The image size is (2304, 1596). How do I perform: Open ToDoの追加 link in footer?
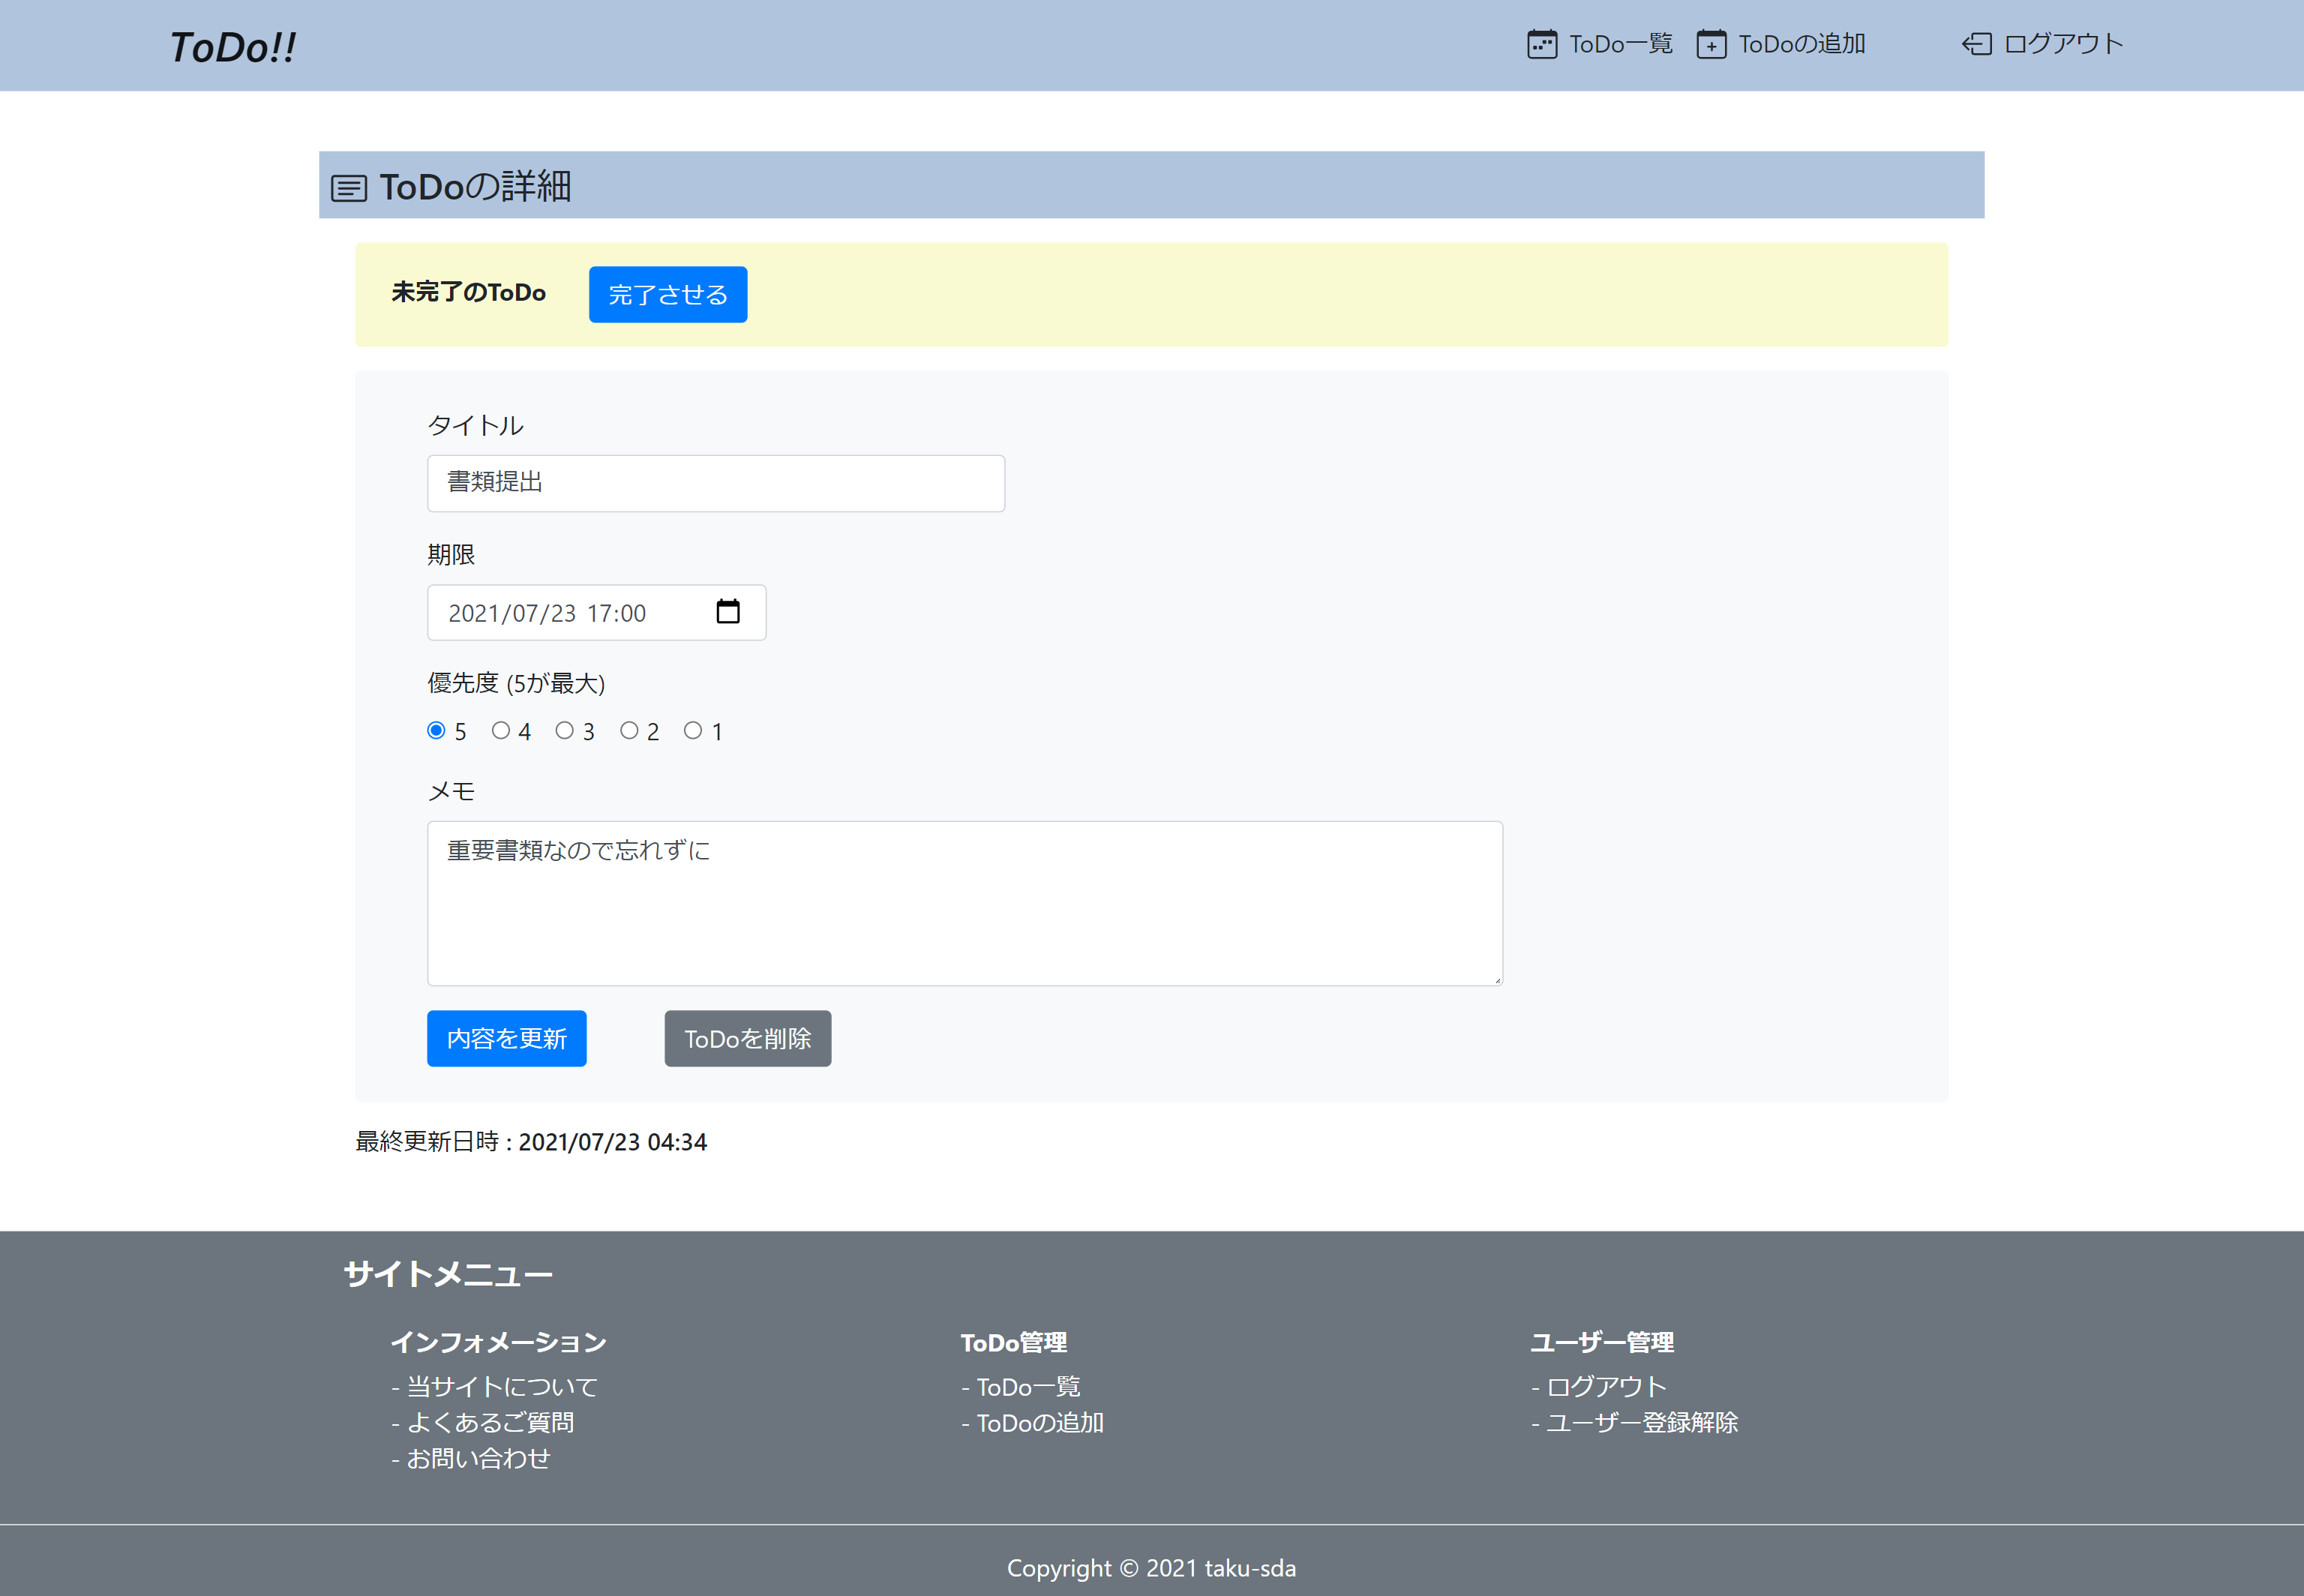tap(1040, 1422)
